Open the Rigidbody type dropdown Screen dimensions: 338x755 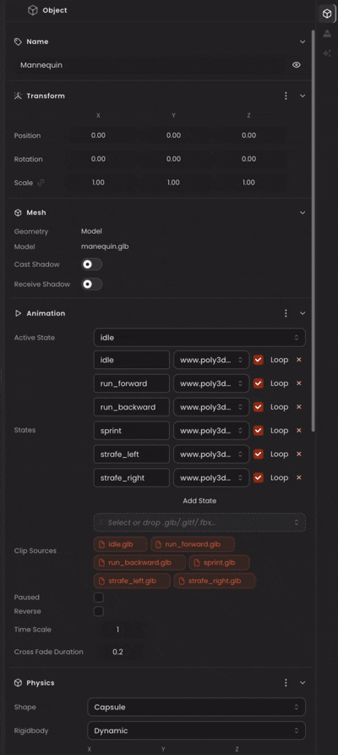click(196, 730)
